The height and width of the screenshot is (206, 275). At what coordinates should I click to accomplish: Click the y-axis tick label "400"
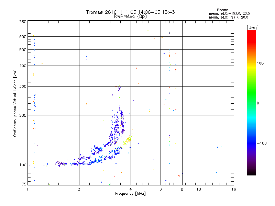click(23, 66)
